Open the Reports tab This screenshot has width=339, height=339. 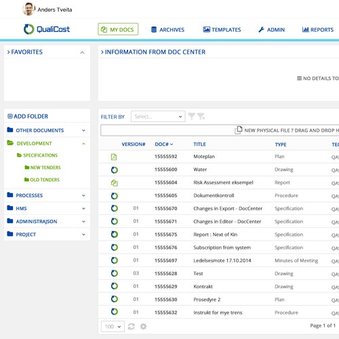pos(318,30)
